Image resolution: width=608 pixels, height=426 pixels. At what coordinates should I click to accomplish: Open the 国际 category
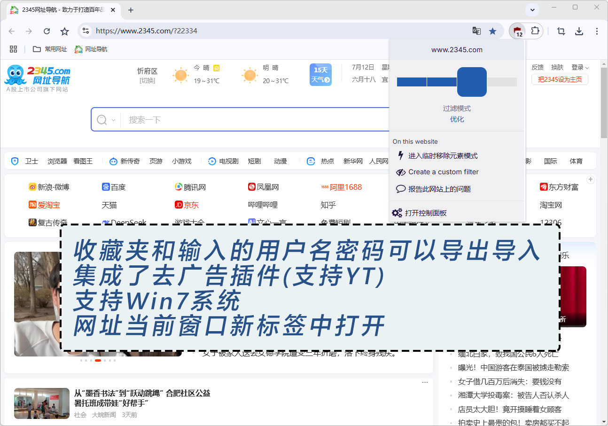point(551,161)
